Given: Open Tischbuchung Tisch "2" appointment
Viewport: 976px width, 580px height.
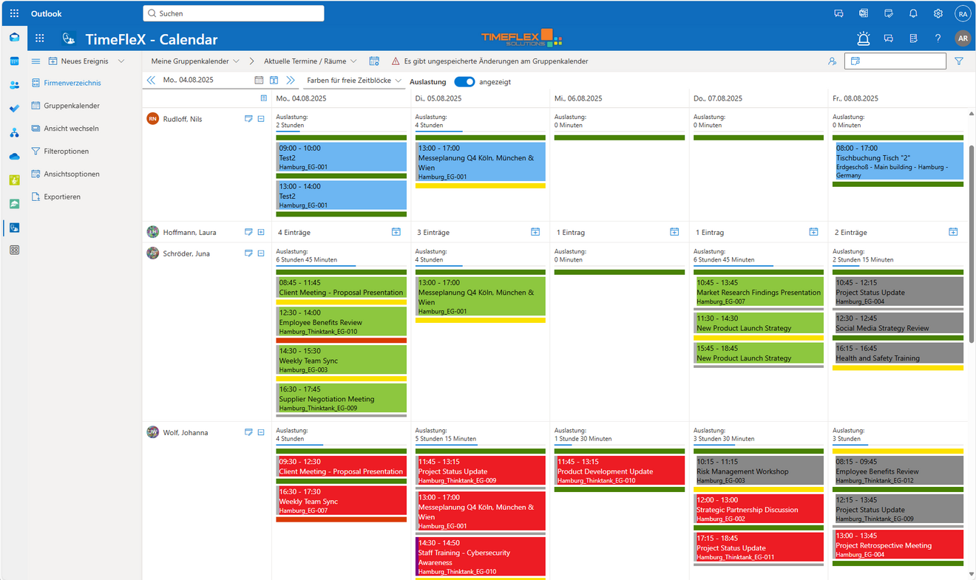Looking at the screenshot, I should [898, 162].
